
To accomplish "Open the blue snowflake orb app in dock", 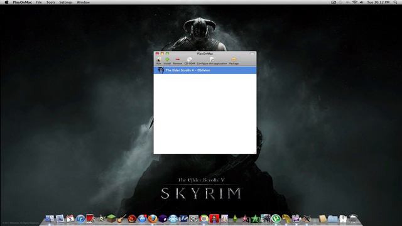I will [173, 218].
